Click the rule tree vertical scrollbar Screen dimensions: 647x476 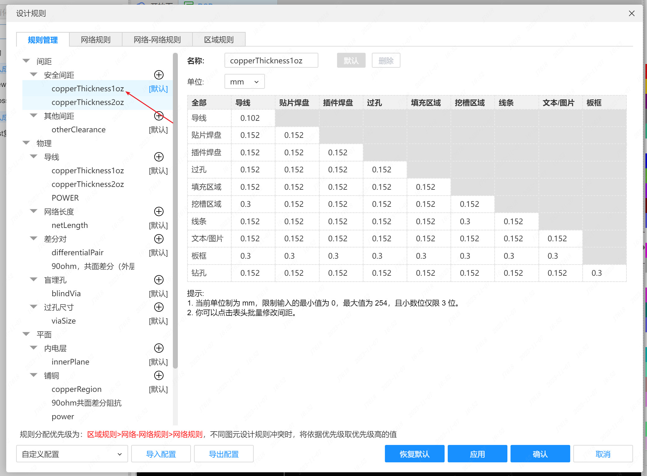pyautogui.click(x=175, y=211)
